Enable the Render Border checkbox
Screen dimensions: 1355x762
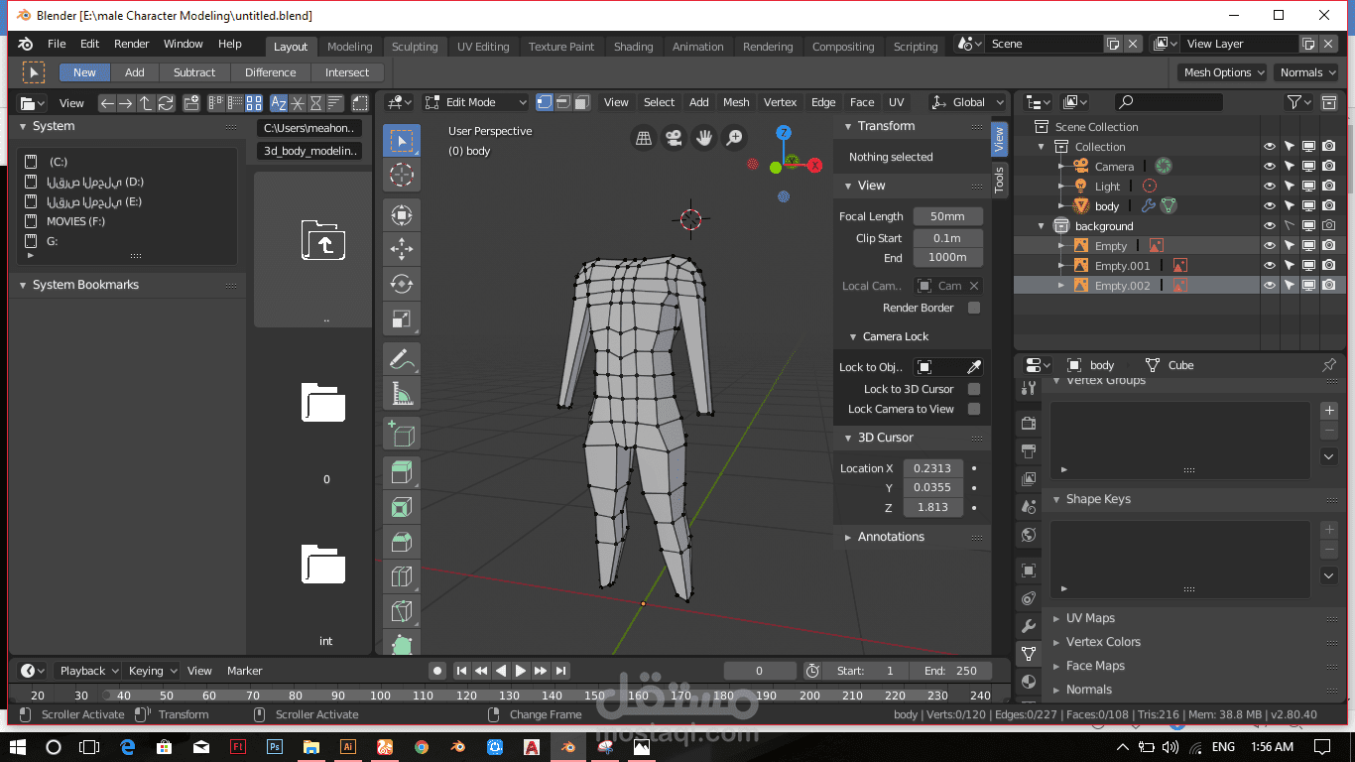tap(974, 308)
